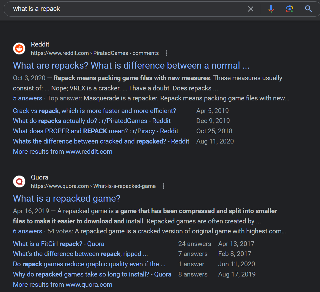Open 'What does PROPER and REPACK mean?'
320x292 pixels.
(x=96, y=131)
